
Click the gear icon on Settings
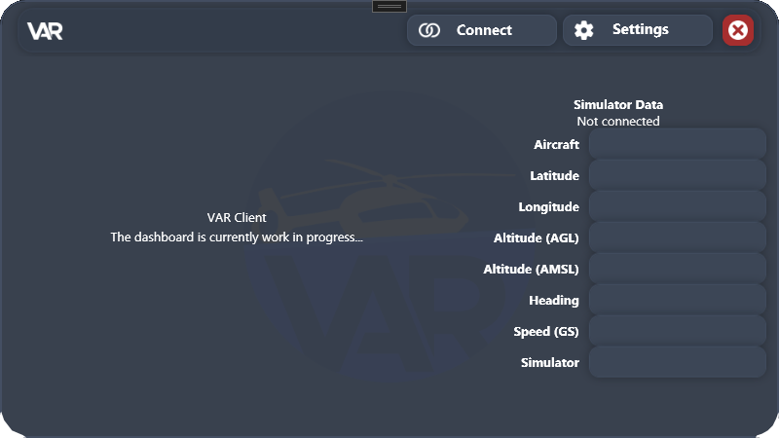(583, 30)
